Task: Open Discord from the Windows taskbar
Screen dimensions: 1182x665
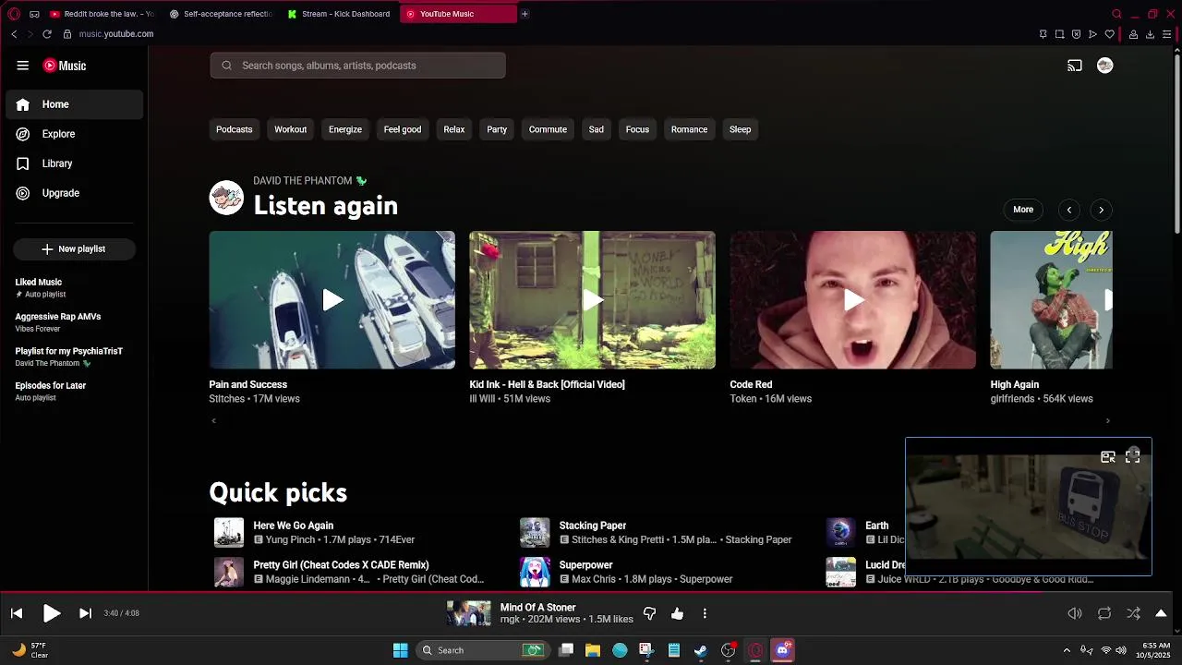Action: 783,650
